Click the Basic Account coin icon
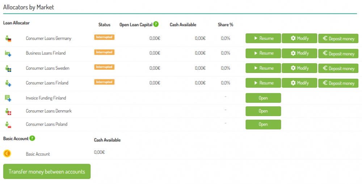362x184 pixels. (7, 154)
